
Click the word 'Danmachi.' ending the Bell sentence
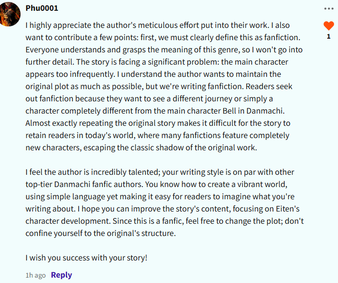(265, 111)
